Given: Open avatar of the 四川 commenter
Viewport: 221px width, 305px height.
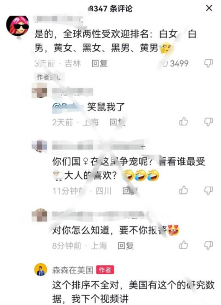Looking at the screenshot, I should tap(40, 146).
